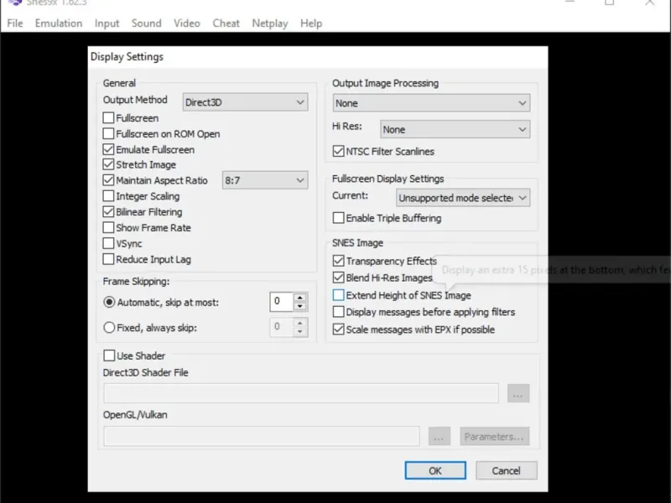Check Extend Height of SNES Image
671x503 pixels.
point(339,295)
